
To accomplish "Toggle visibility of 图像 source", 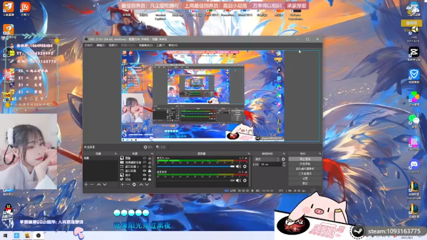I will pos(144,158).
